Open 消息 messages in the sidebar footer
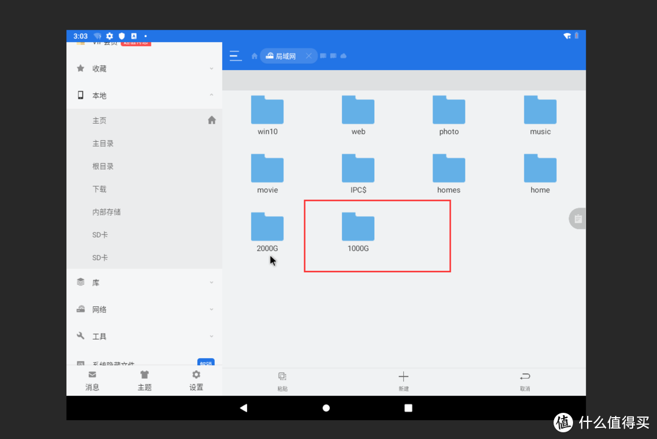Screen dimensions: 657x439 click(92, 381)
